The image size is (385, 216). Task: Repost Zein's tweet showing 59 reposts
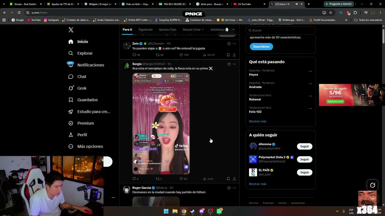pos(159,55)
